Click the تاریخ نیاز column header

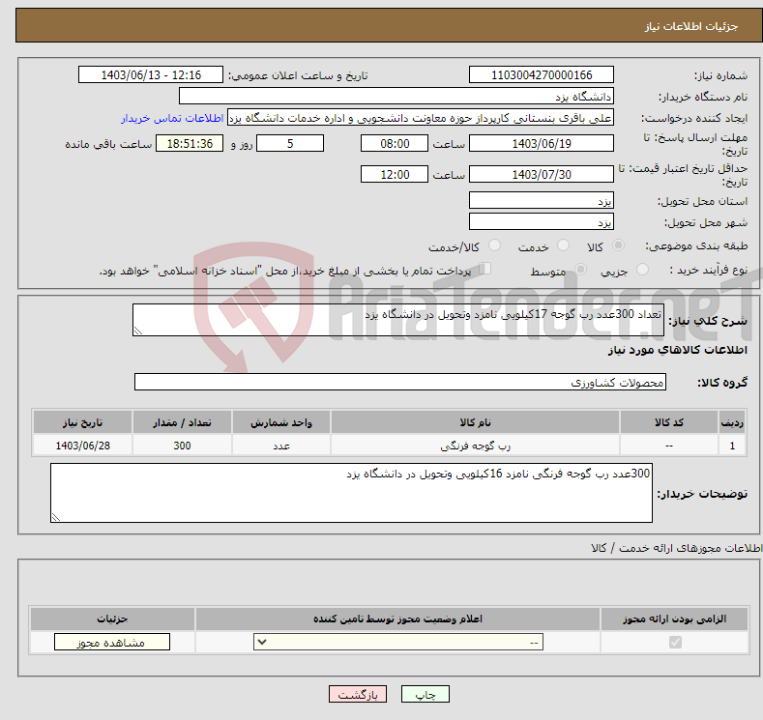point(83,422)
